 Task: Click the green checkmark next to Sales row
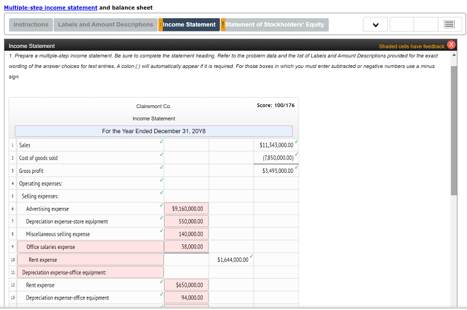[160, 142]
